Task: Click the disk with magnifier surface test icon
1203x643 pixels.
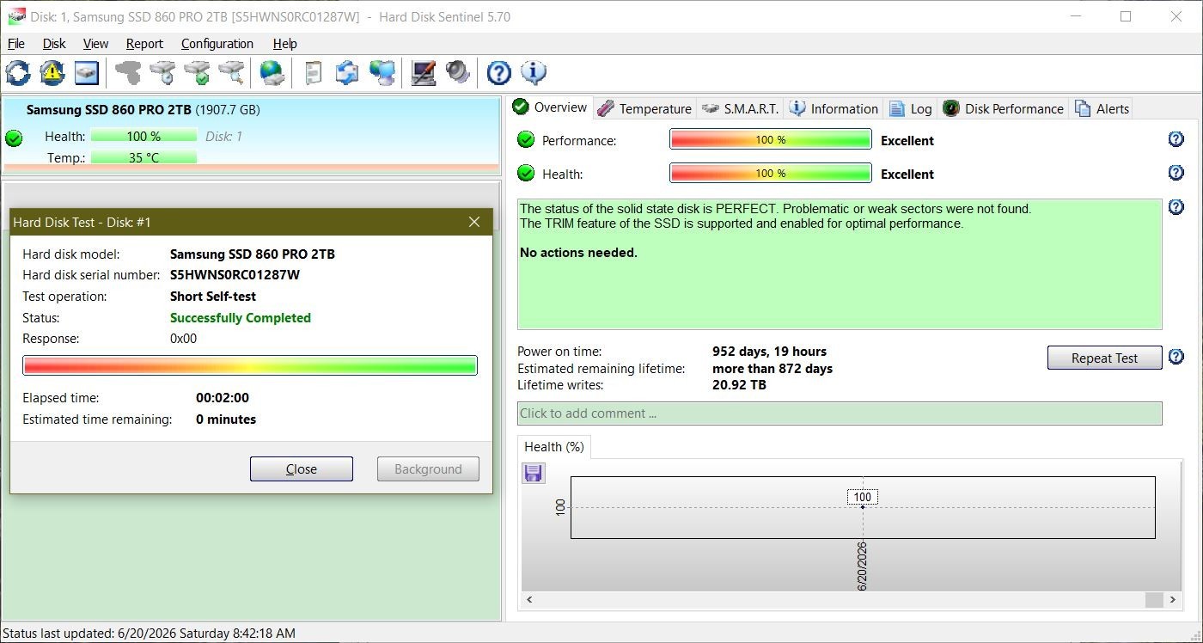Action: [x=231, y=73]
